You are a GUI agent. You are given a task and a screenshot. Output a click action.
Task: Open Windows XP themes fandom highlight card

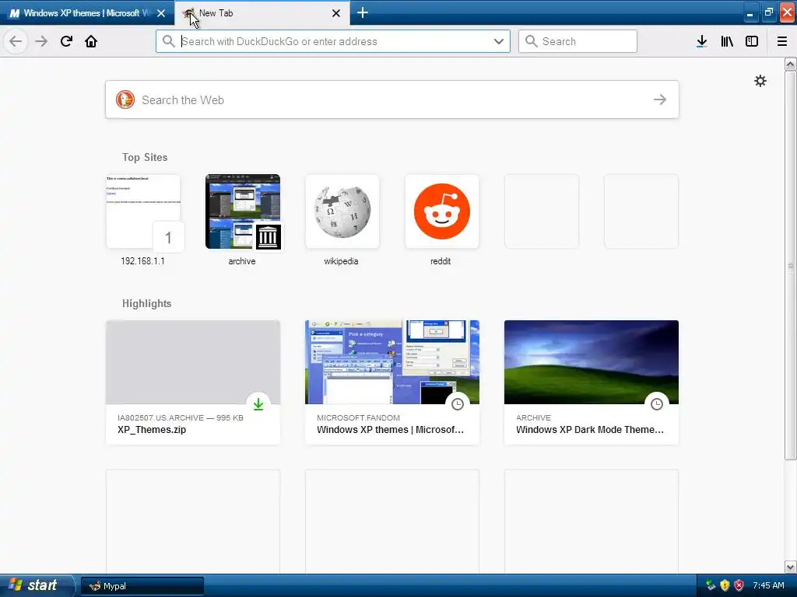(392, 382)
